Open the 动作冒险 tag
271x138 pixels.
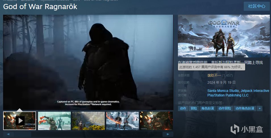[x=225, y=108]
